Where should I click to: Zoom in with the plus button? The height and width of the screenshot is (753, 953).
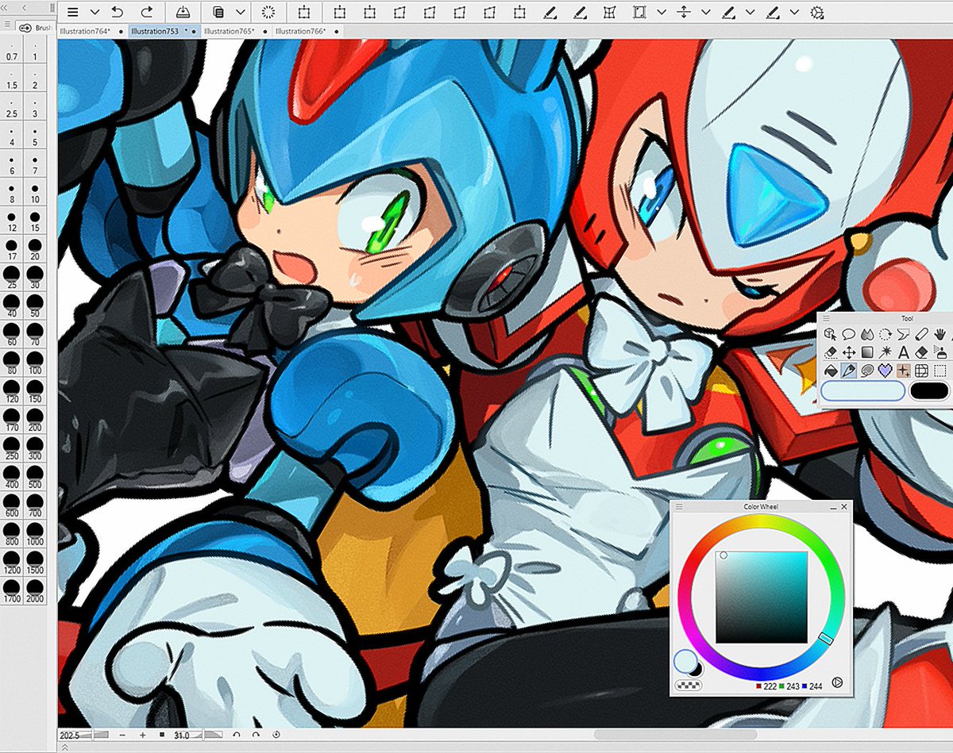(x=142, y=736)
